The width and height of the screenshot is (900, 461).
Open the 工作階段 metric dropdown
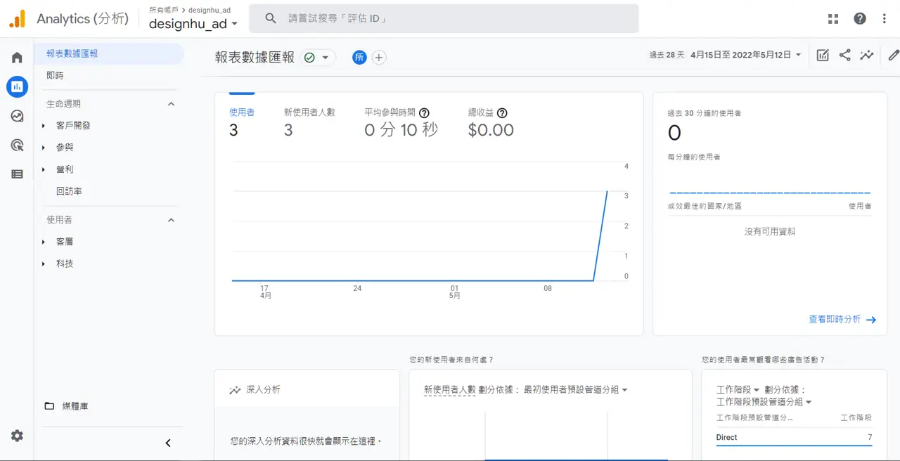738,390
